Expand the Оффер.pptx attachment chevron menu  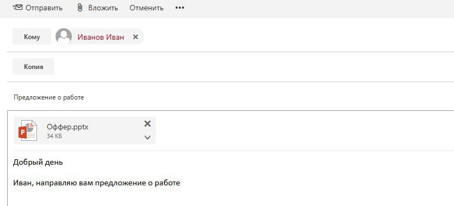(148, 138)
